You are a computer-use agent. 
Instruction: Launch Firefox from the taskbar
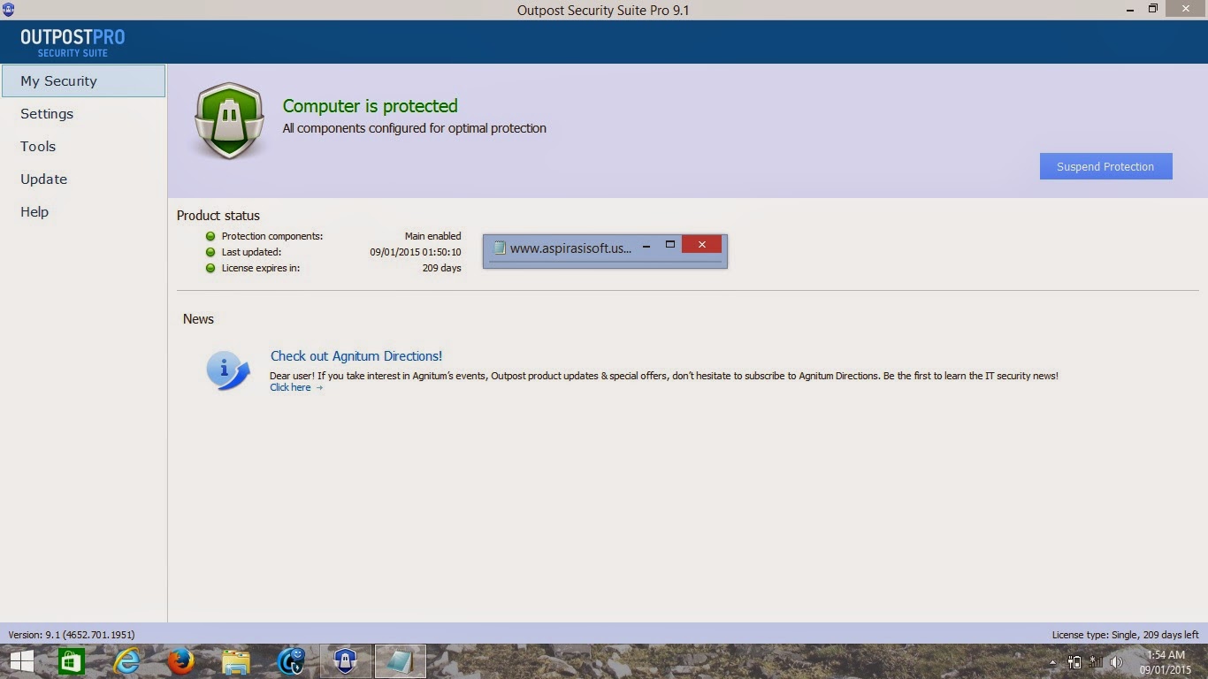click(181, 661)
